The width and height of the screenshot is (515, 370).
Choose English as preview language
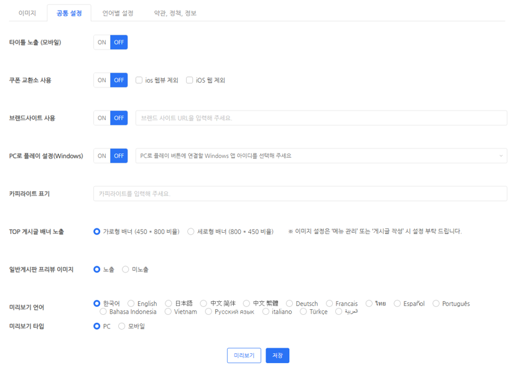(131, 304)
